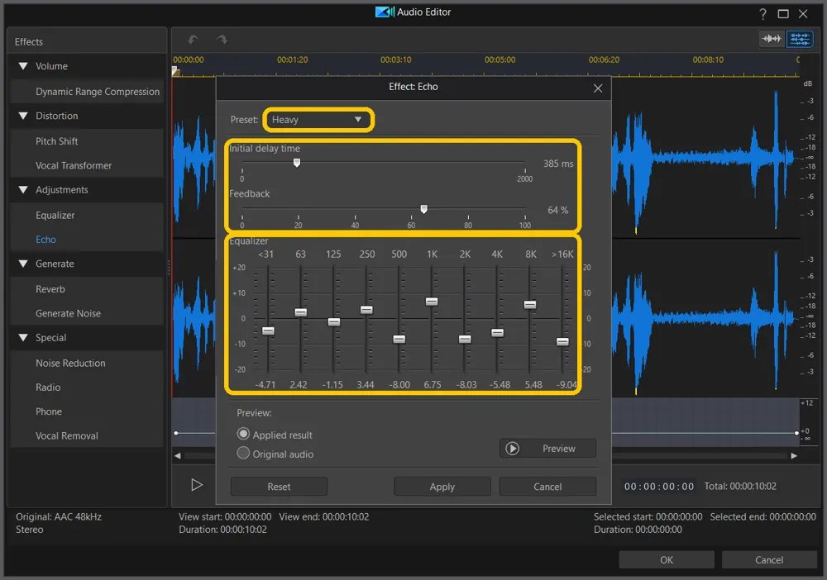Image resolution: width=827 pixels, height=580 pixels.
Task: Click Cancel in Echo dialog
Action: (547, 487)
